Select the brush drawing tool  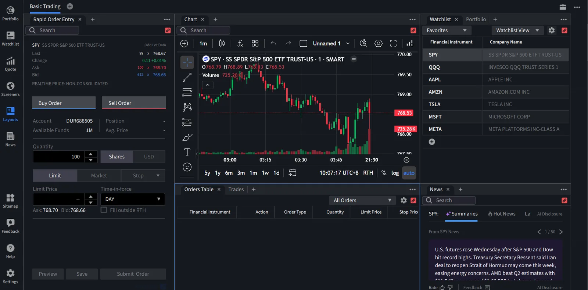(x=187, y=137)
